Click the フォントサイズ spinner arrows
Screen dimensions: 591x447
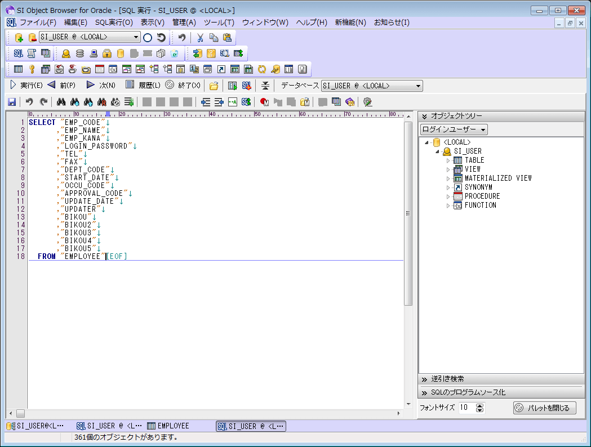[x=479, y=408]
